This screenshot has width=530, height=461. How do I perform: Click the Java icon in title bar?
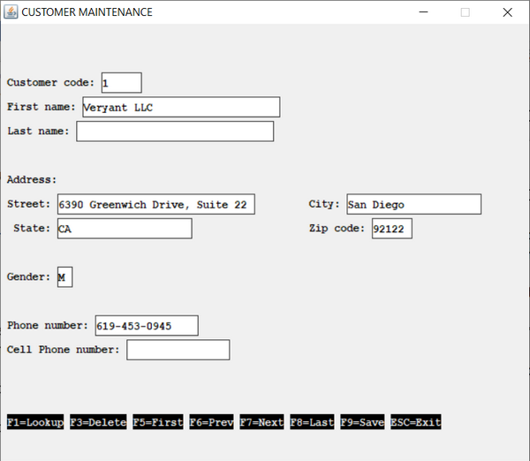click(11, 12)
